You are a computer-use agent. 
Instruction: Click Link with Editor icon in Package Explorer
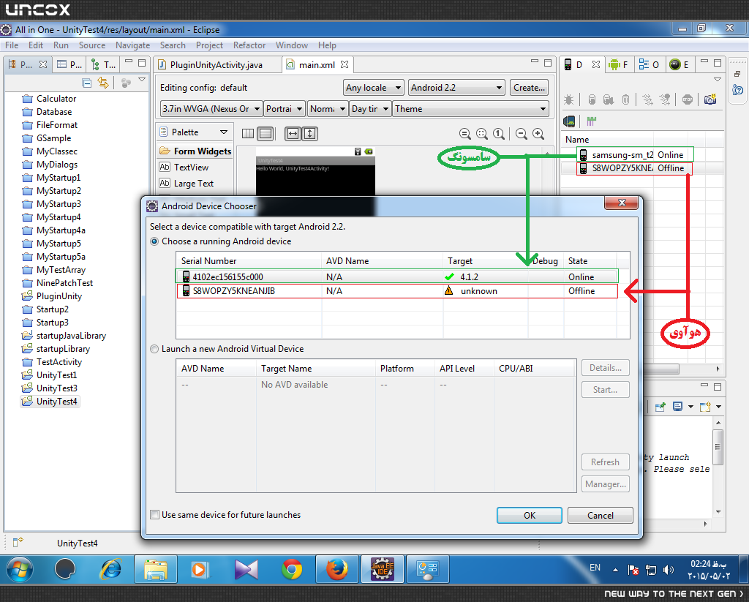pyautogui.click(x=102, y=83)
